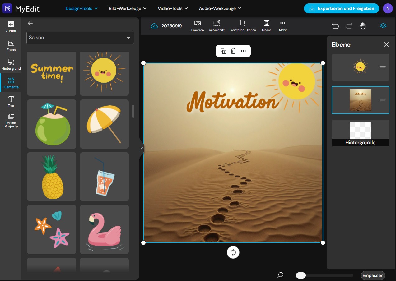Viewport: 396px width, 281px height.
Task: Open floating toolbar more options
Action: [x=243, y=51]
